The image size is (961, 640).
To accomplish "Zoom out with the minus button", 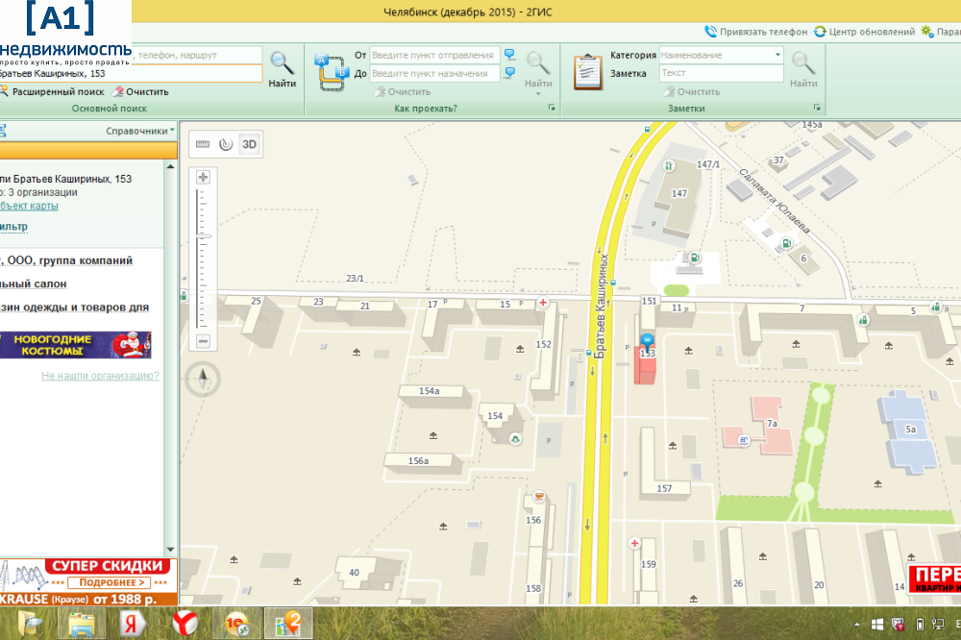I will pyautogui.click(x=203, y=341).
